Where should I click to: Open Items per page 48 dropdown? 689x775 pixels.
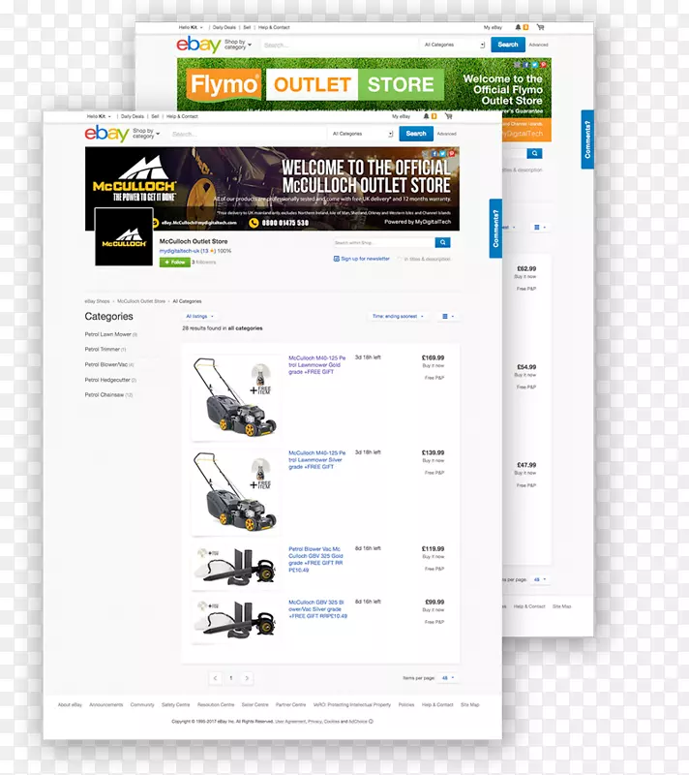(x=448, y=678)
